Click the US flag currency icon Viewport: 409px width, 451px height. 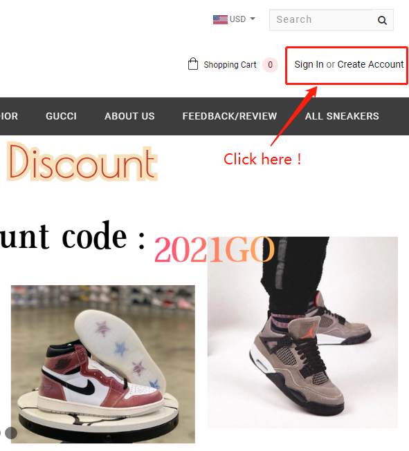tap(220, 19)
